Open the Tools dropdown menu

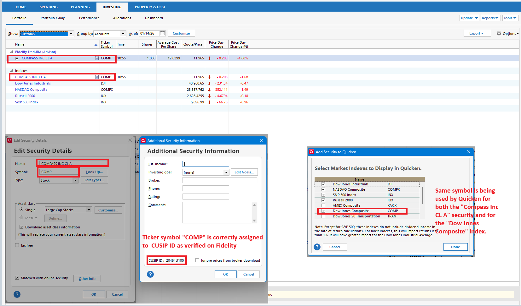tap(510, 18)
